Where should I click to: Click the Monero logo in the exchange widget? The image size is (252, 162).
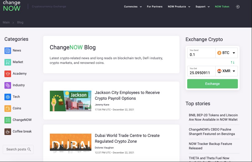tap(220, 71)
